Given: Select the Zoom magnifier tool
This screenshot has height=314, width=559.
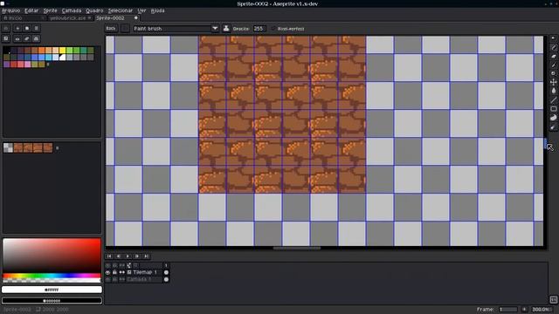Looking at the screenshot, I should pyautogui.click(x=553, y=73).
